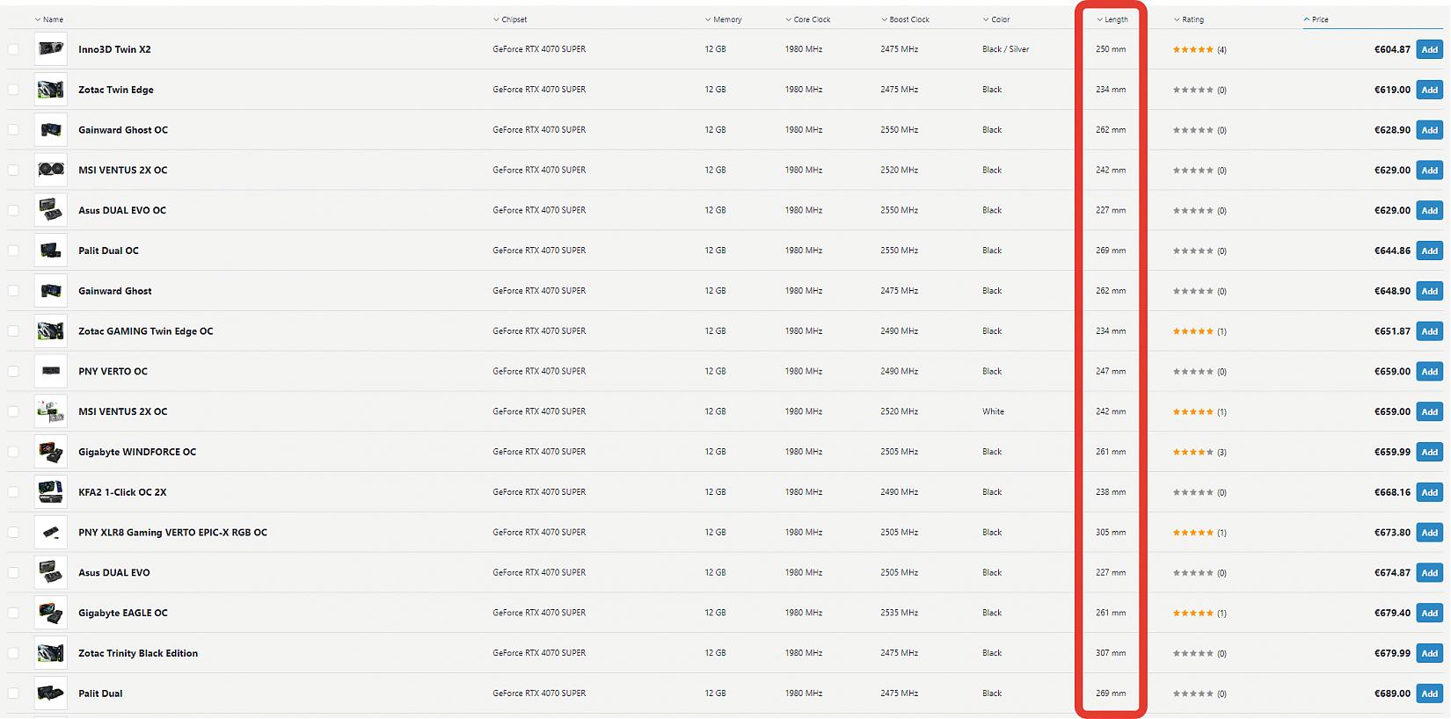Select the KFA2 1-Click OC 2X checkbox
The image size is (1451, 719).
[x=13, y=492]
